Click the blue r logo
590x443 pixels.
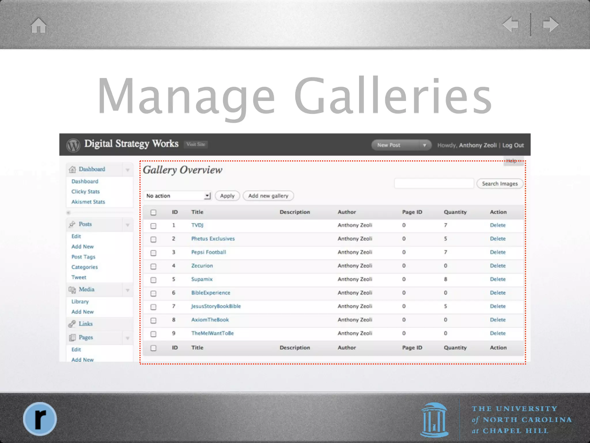(x=40, y=419)
